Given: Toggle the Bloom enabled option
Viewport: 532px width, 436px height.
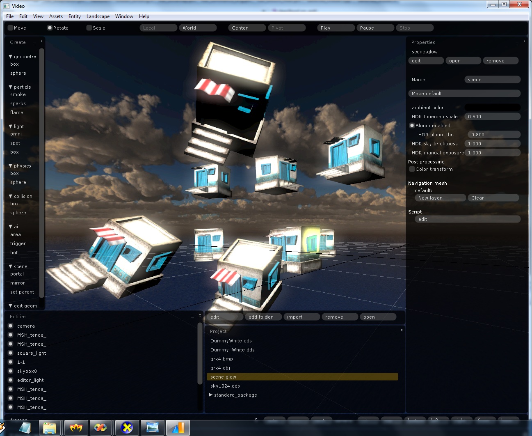Looking at the screenshot, I should 412,126.
